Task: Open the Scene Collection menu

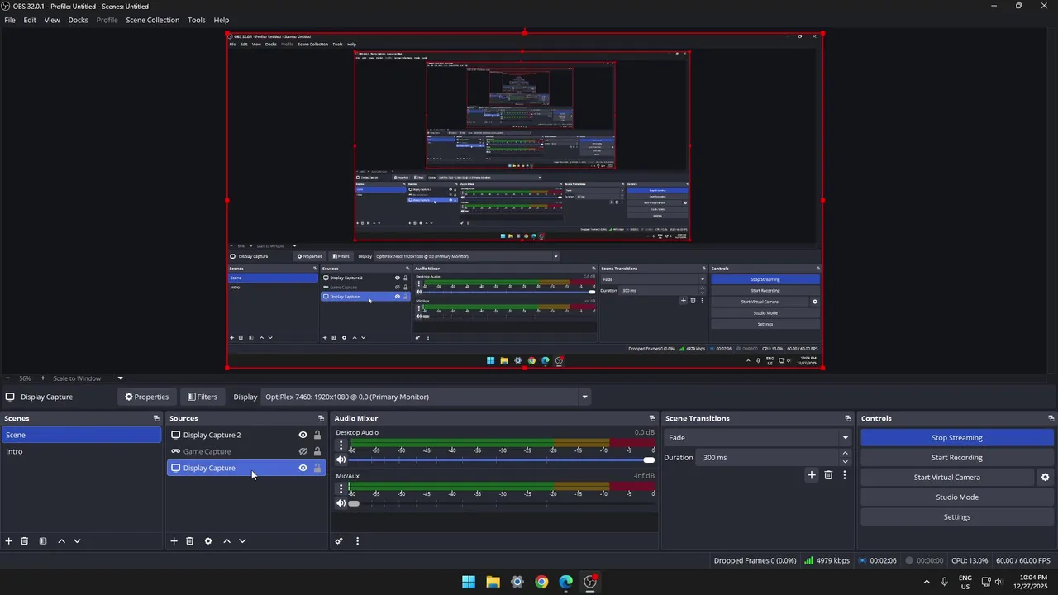Action: coord(153,20)
